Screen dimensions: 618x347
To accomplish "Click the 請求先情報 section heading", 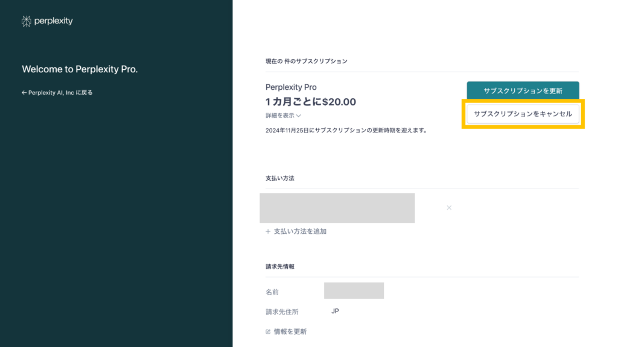I will point(280,266).
